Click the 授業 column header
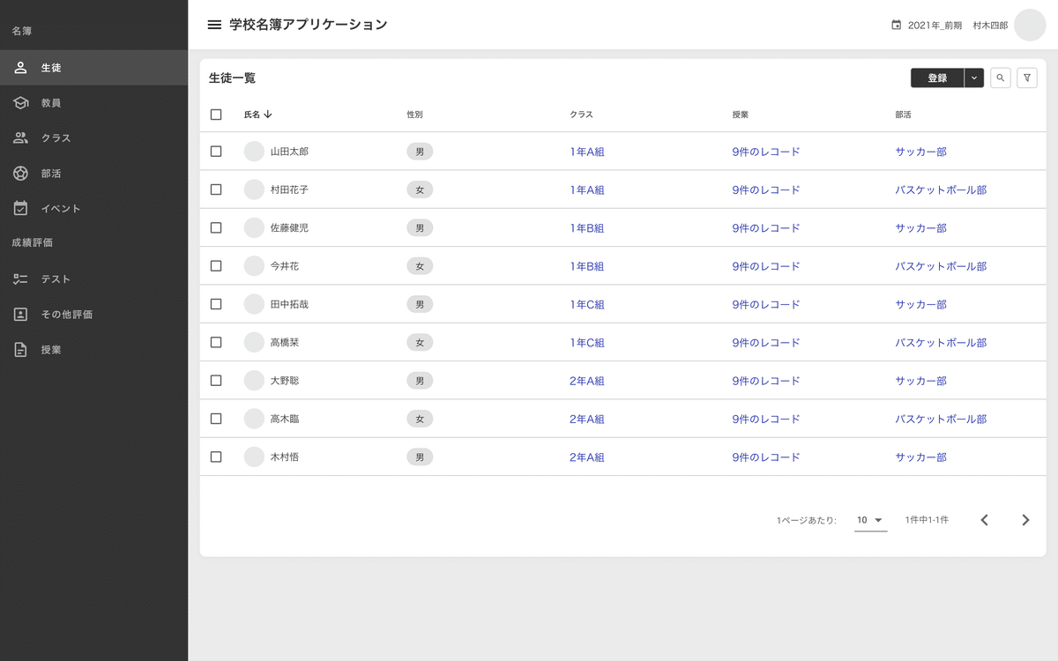 (740, 115)
